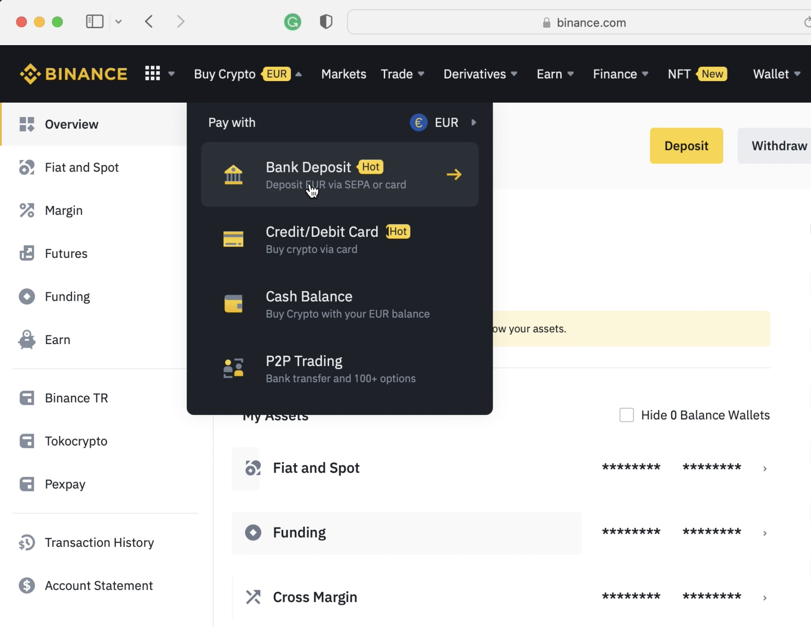This screenshot has width=811, height=626.
Task: Expand the apps grid dropdown arrow
Action: click(172, 74)
